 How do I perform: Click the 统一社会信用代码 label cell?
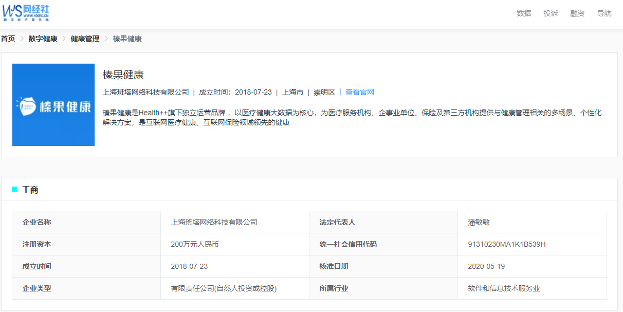[x=383, y=244]
